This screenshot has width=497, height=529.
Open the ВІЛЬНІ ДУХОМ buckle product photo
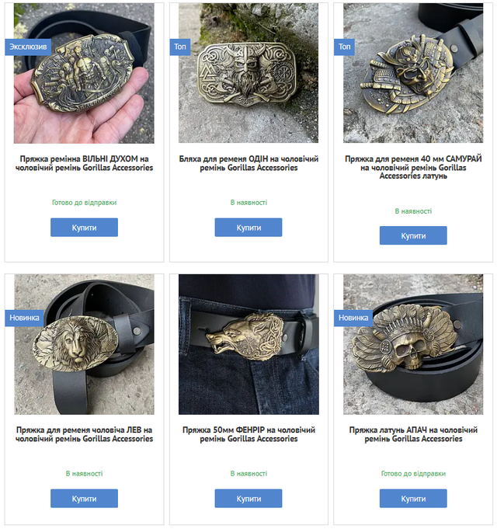coord(84,73)
